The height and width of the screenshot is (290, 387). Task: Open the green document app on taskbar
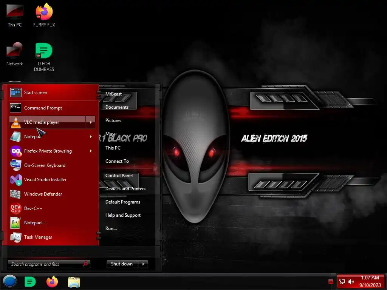pyautogui.click(x=30, y=282)
